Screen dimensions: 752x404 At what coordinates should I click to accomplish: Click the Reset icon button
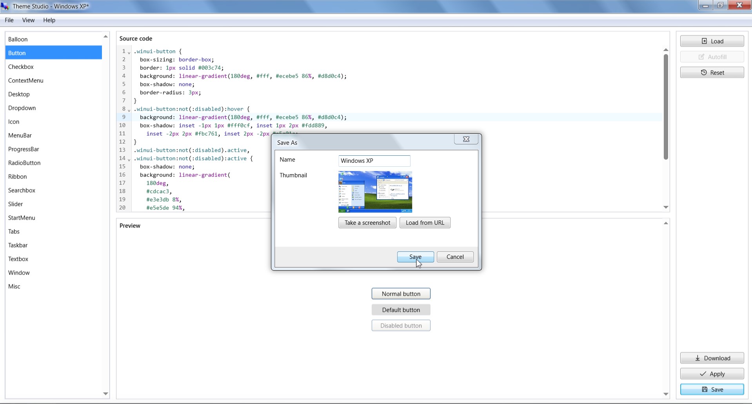tap(712, 73)
